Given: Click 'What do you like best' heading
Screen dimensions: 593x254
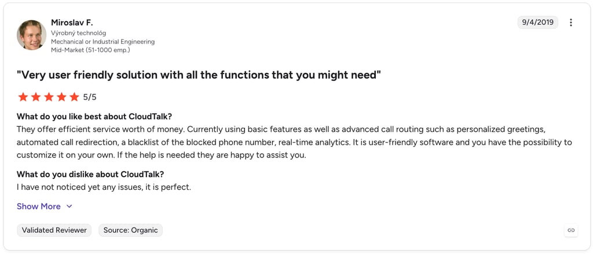Looking at the screenshot, I should click(94, 116).
